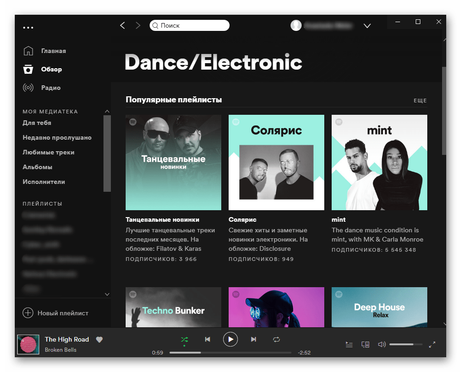Like The High Road with heart icon

(99, 340)
